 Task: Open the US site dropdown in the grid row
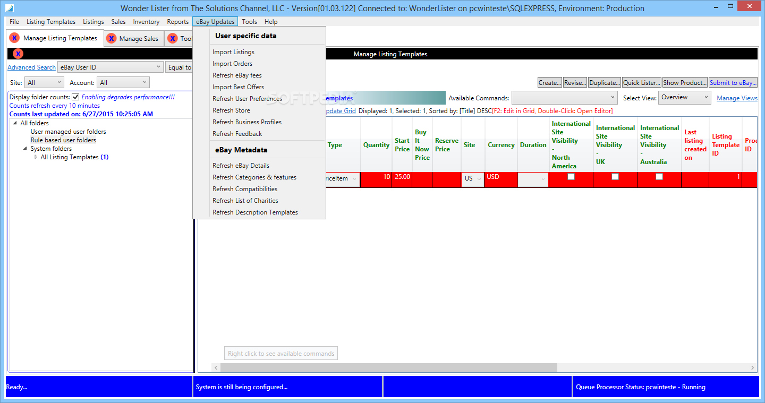click(472, 179)
